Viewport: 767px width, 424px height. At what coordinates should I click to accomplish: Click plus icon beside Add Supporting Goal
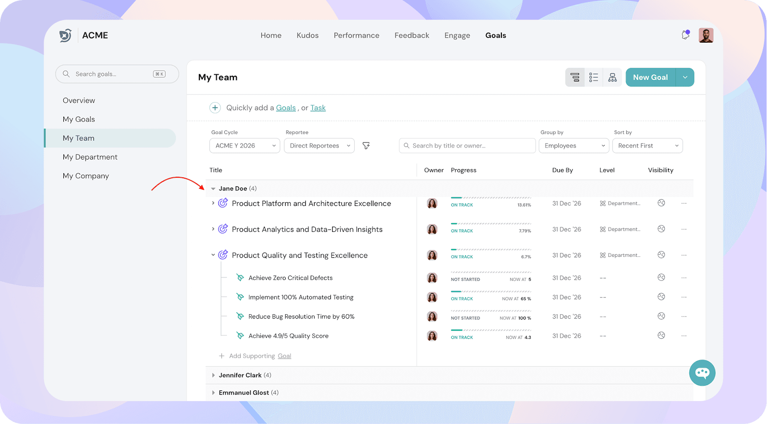(x=221, y=356)
